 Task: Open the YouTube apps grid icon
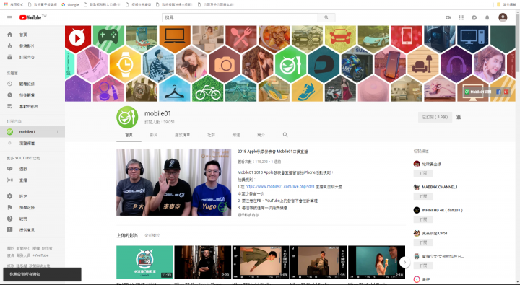(x=461, y=17)
